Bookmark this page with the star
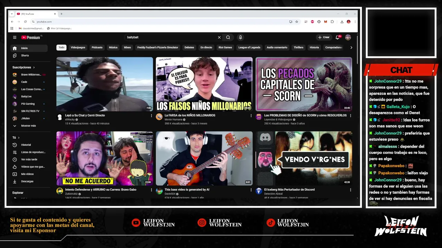Image resolution: width=442 pixels, height=248 pixels. point(297,22)
